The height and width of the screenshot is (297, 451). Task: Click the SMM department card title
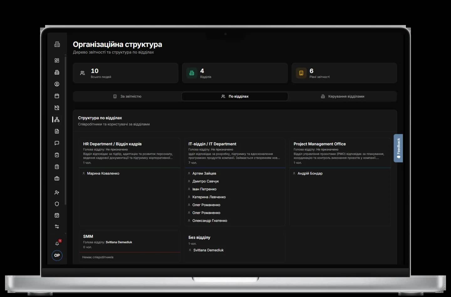[88, 236]
